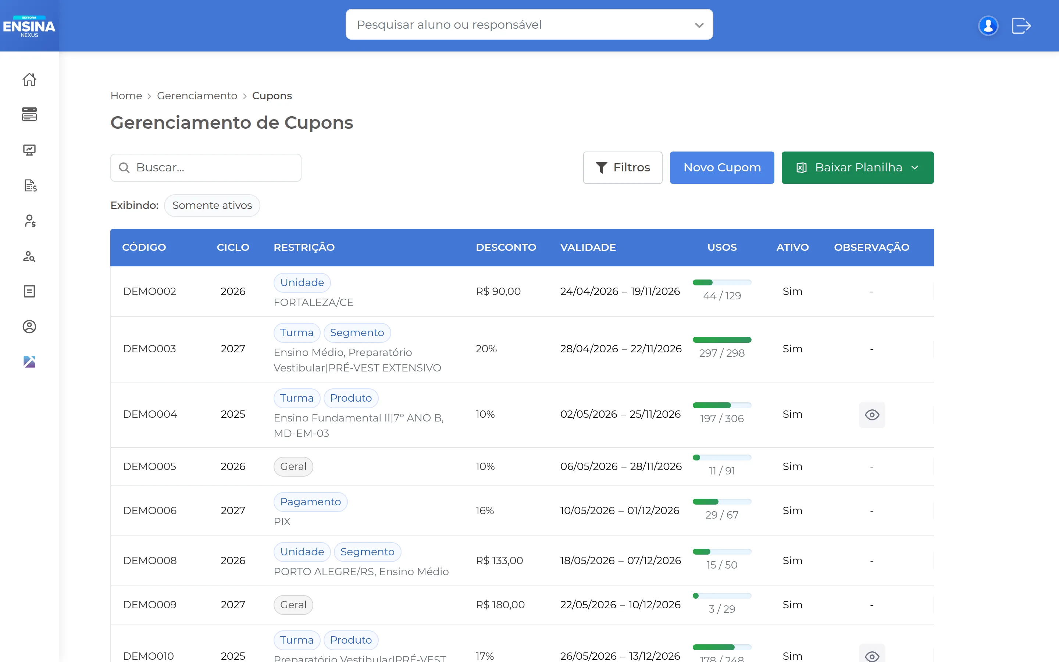Expand the student search dropdown
The image size is (1059, 662).
click(x=699, y=25)
